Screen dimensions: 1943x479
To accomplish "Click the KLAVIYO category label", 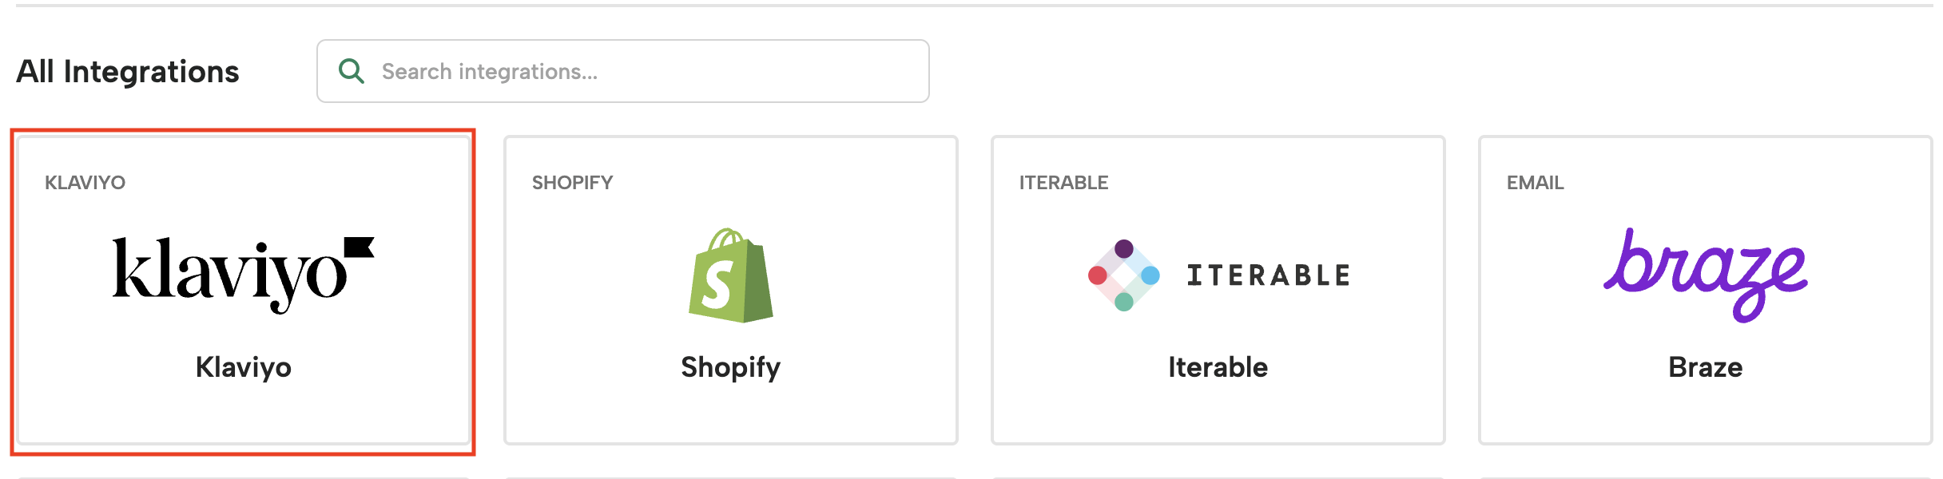I will [84, 182].
